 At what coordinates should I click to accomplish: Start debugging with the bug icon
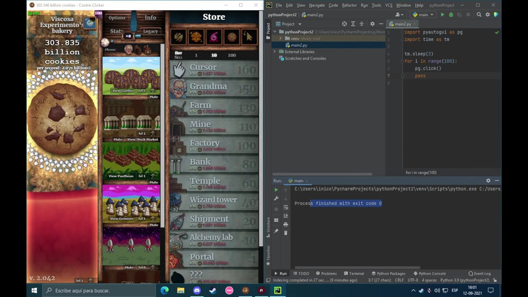click(x=450, y=14)
